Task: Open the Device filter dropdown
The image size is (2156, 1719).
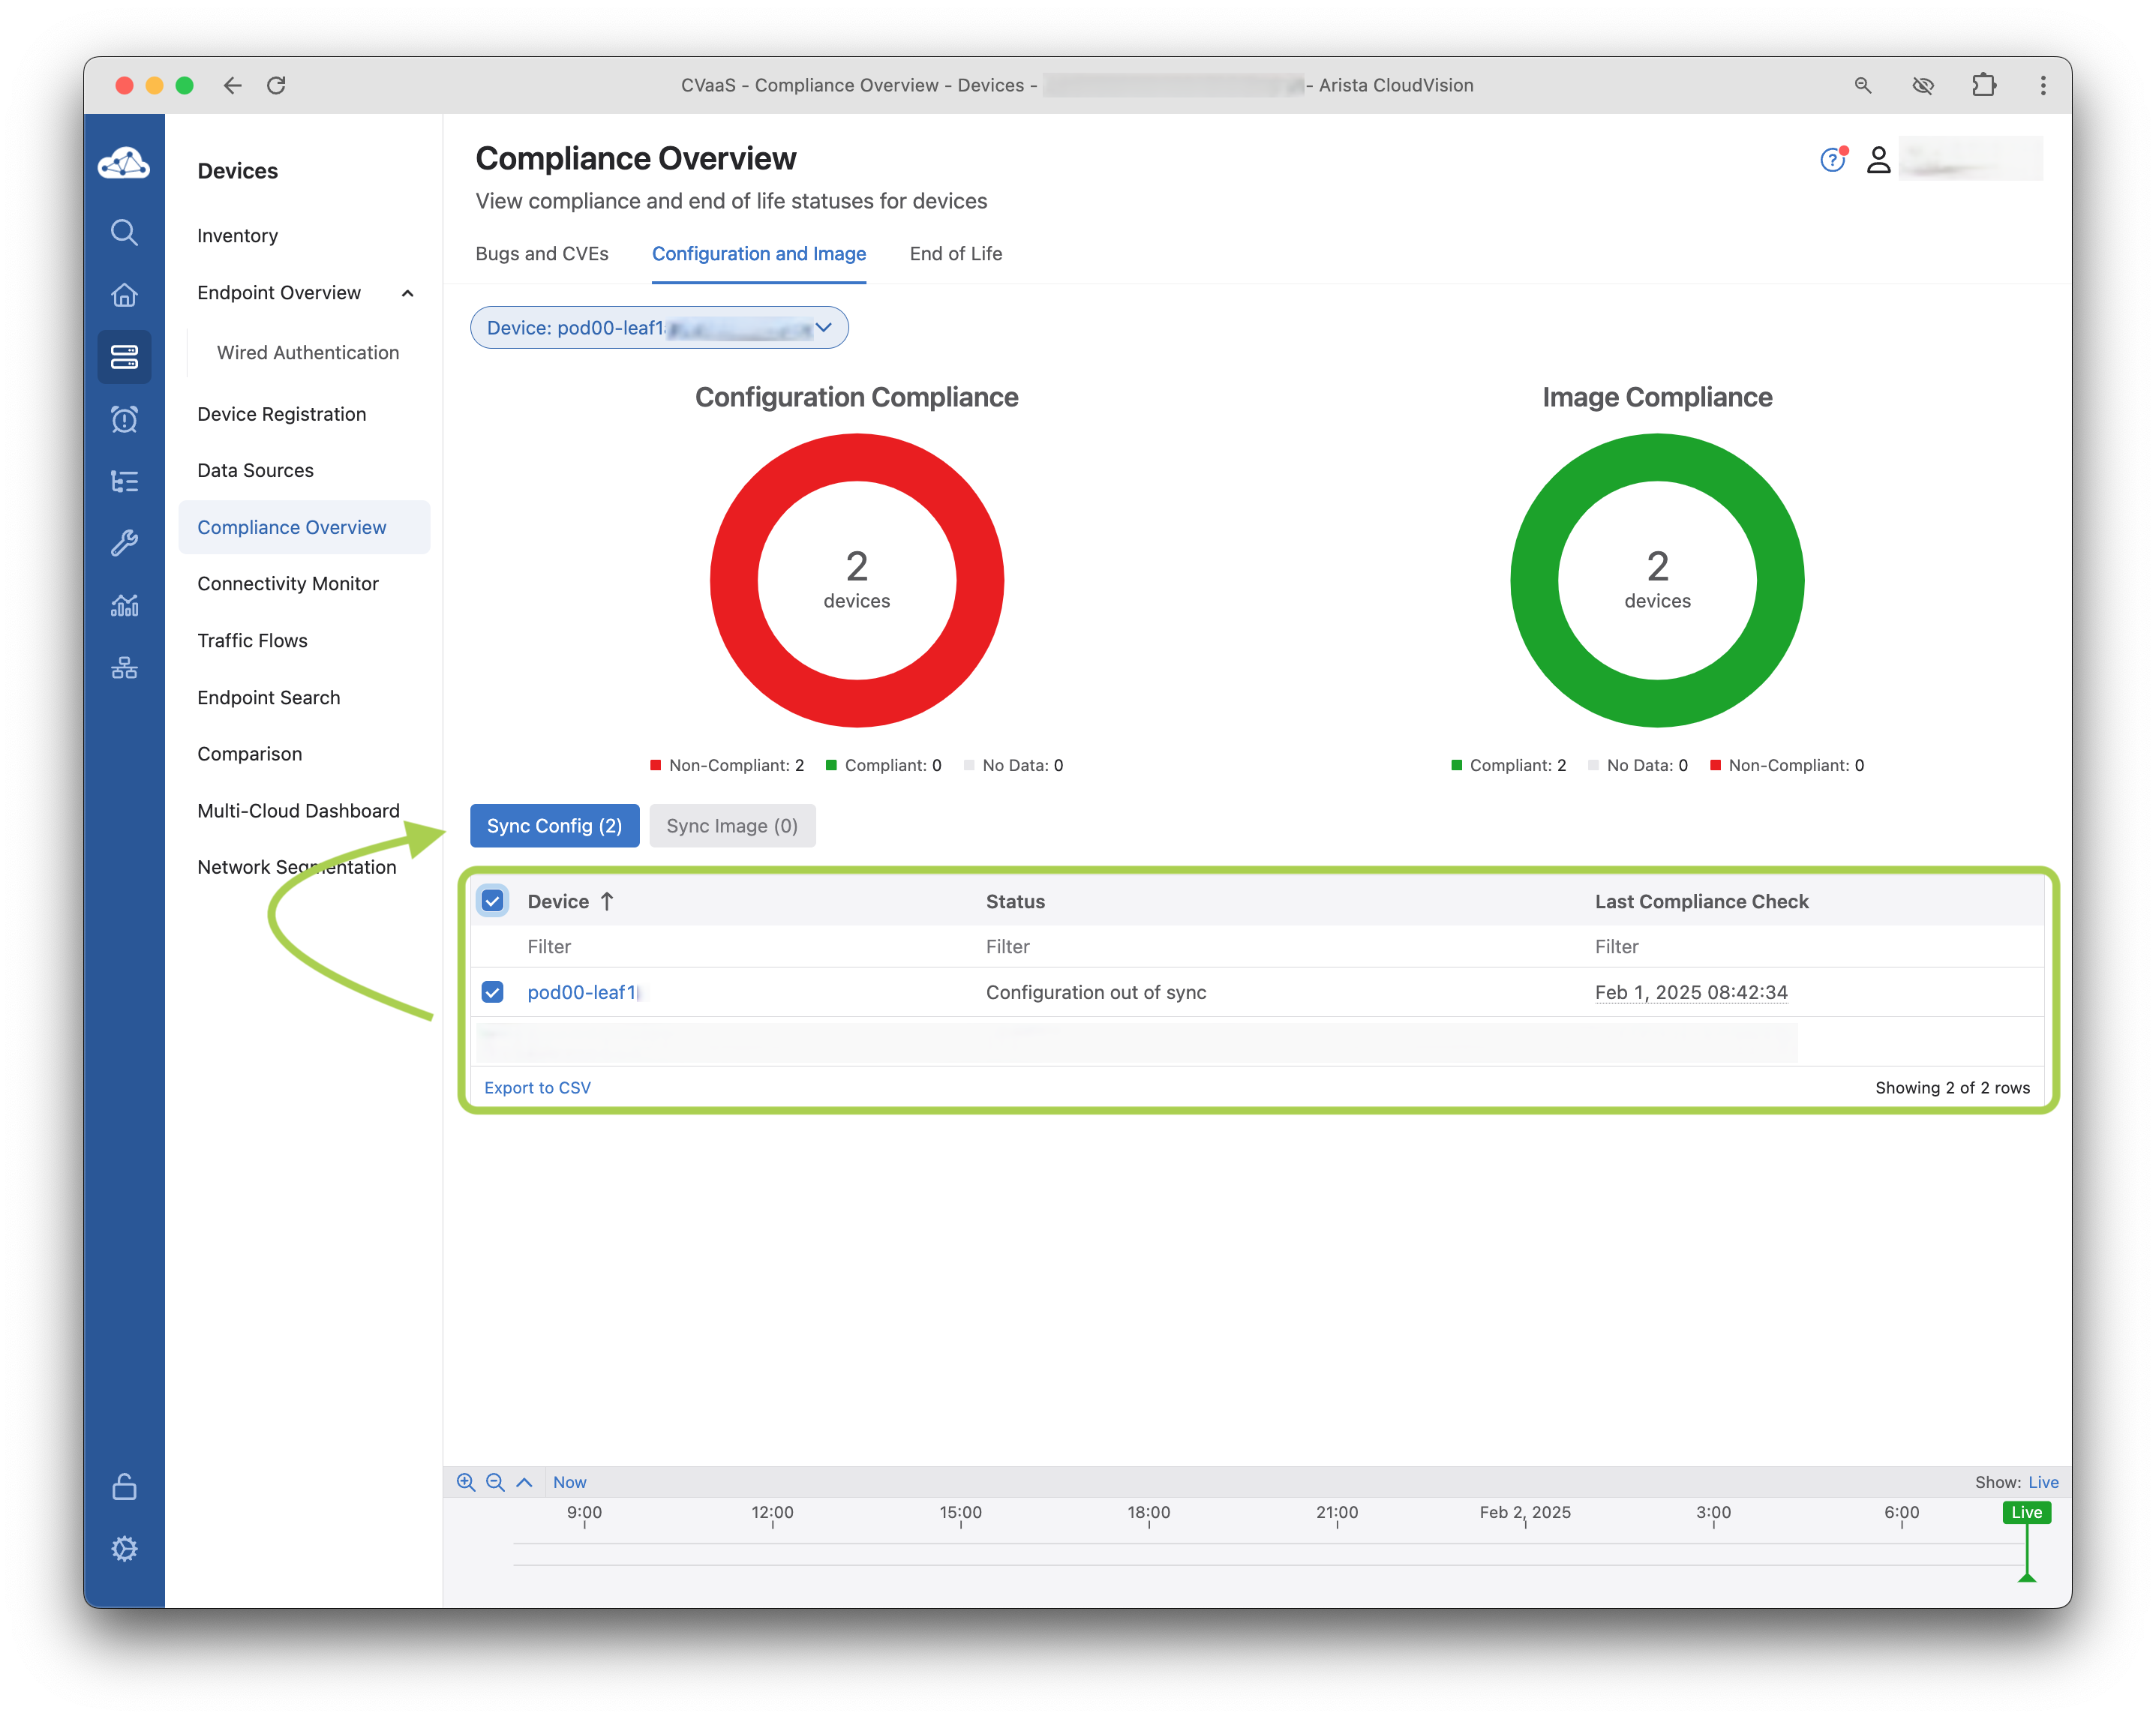Action: point(659,328)
